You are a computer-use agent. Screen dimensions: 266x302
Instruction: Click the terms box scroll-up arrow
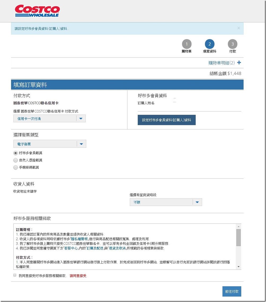(238, 226)
